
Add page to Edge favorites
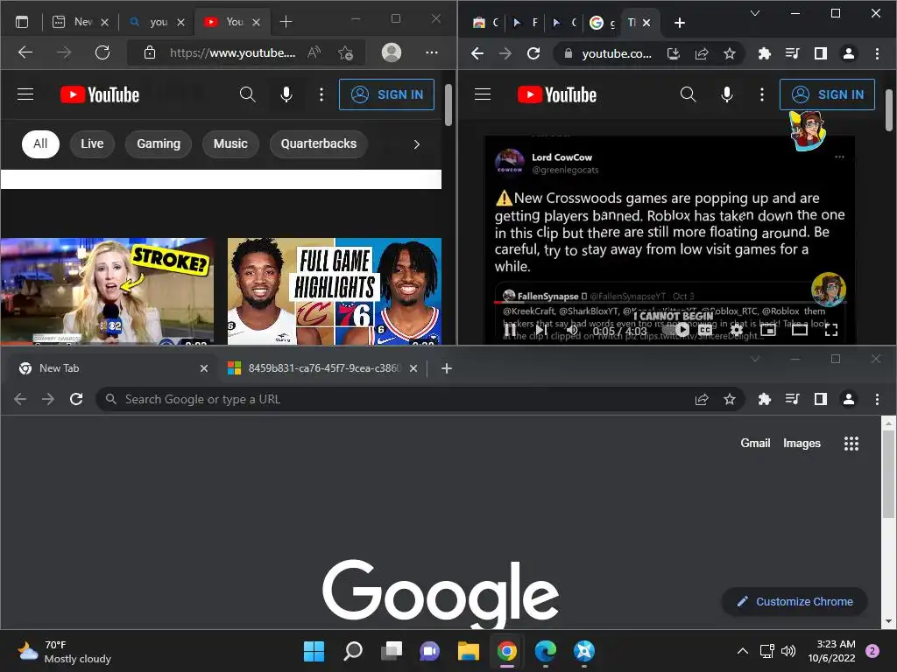pos(345,52)
